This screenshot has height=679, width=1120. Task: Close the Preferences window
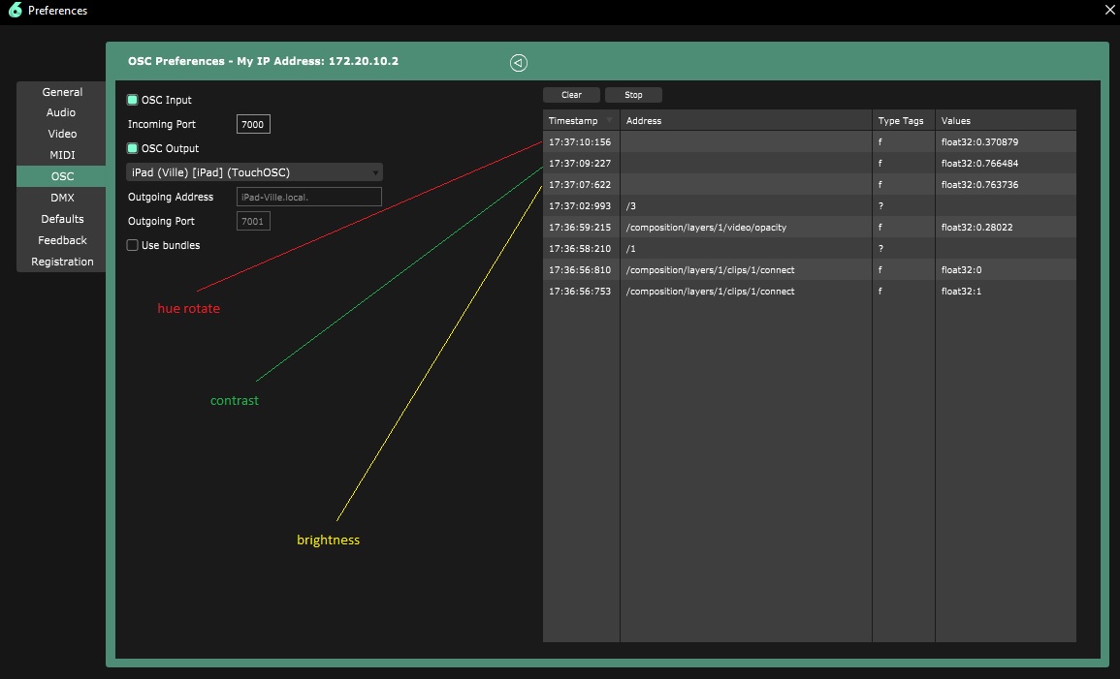(1109, 11)
